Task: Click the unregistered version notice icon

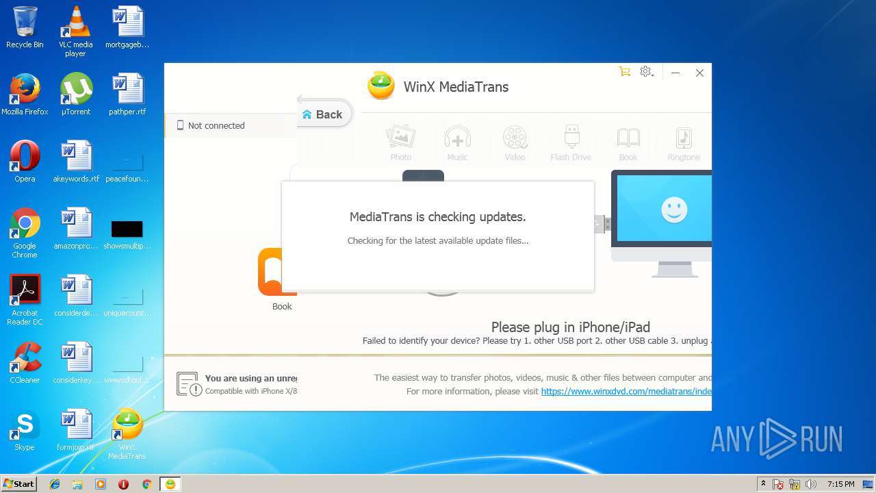Action: tap(189, 384)
